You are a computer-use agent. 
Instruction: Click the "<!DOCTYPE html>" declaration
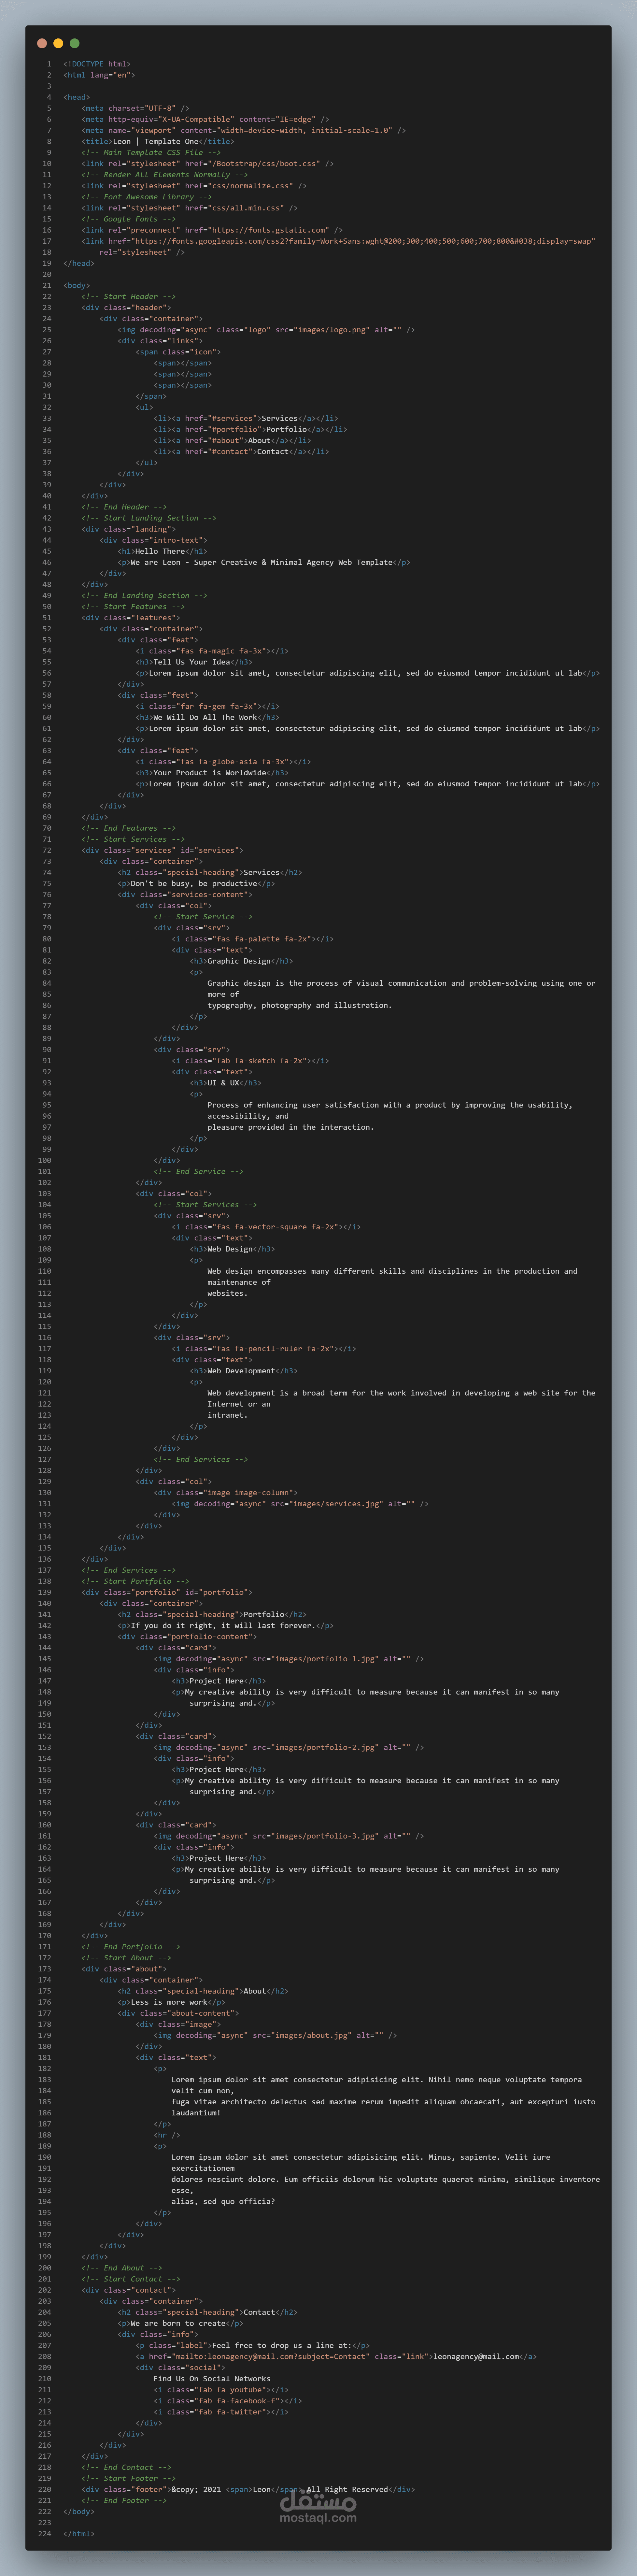point(97,64)
